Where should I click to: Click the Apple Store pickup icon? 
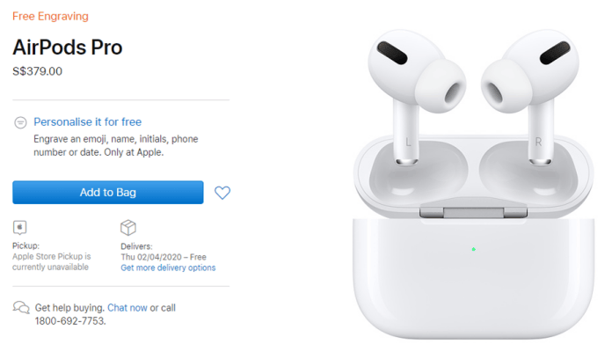pos(20,227)
